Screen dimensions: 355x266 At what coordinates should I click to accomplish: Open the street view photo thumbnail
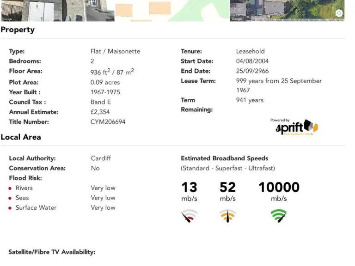[x=57, y=10]
